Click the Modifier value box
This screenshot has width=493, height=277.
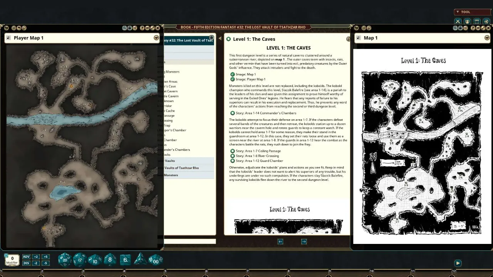[x=12, y=260]
